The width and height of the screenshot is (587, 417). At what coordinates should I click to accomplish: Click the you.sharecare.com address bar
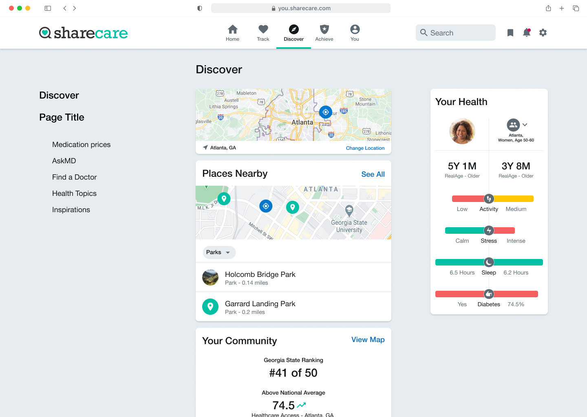pos(301,8)
